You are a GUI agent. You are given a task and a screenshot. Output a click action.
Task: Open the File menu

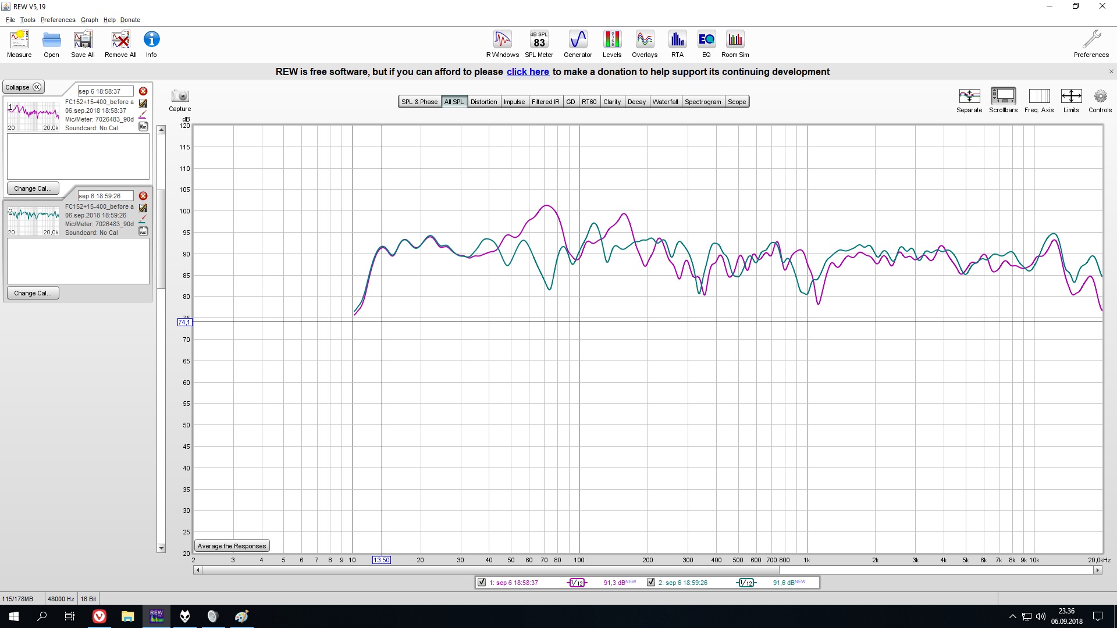pos(10,20)
